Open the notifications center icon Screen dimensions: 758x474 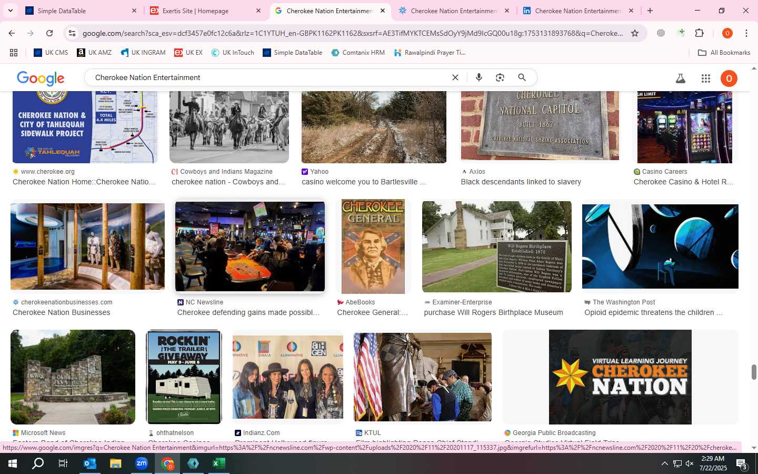point(742,464)
